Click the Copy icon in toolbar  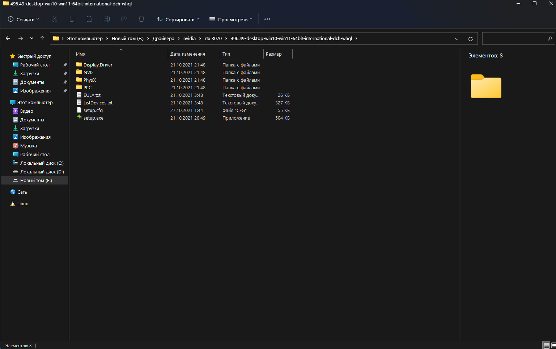click(72, 19)
